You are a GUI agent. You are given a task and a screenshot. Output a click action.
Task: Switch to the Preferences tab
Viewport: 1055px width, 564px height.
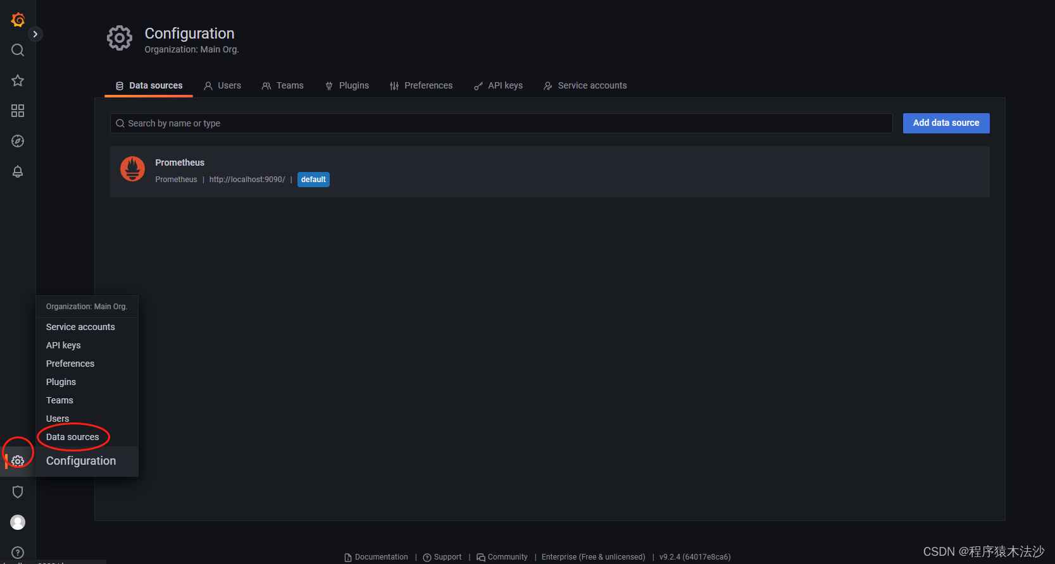click(x=421, y=86)
